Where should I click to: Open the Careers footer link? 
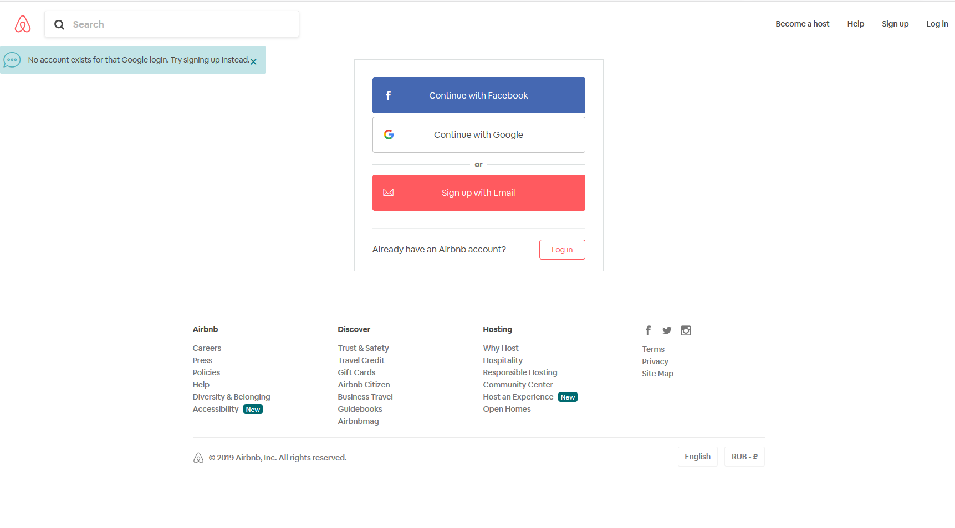coord(207,348)
